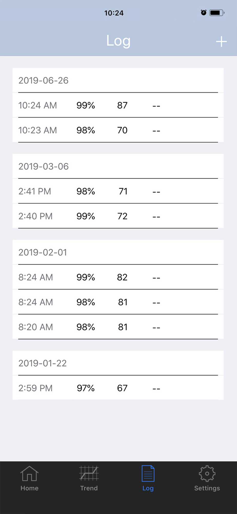Switch to the Trend tab label
This screenshot has height=514, width=237.
point(89,488)
